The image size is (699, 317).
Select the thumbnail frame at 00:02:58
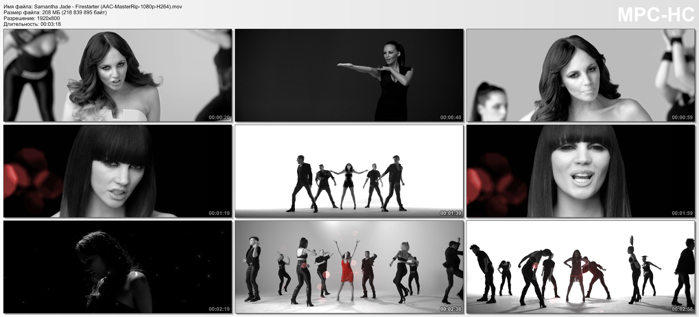pyautogui.click(x=581, y=267)
